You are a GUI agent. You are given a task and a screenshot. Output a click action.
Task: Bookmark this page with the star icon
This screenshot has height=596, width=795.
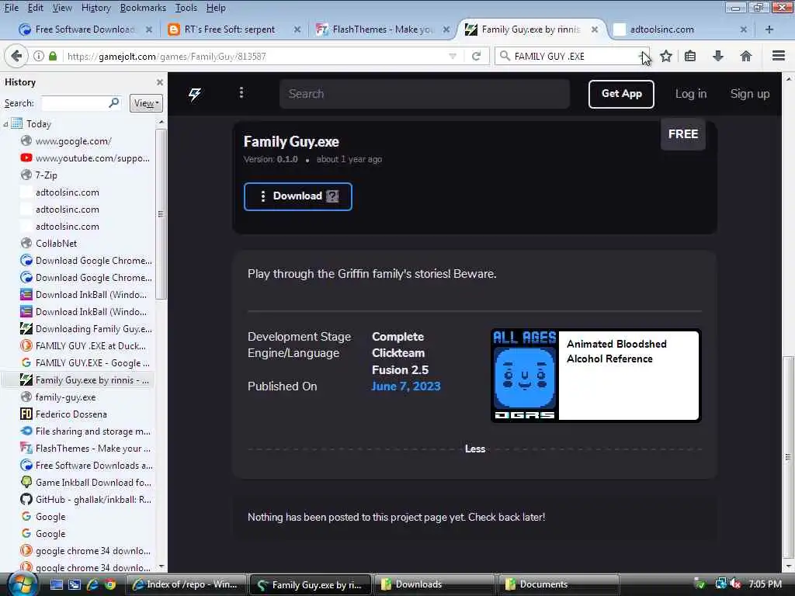[666, 56]
